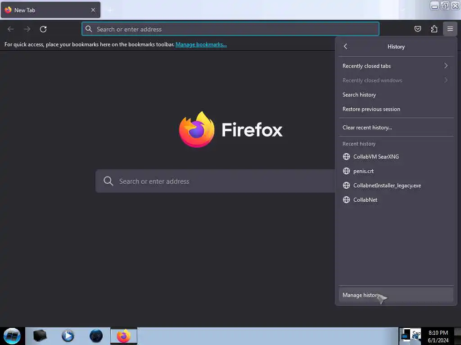Open the Extensions puzzle icon
The height and width of the screenshot is (345, 461).
point(434,29)
